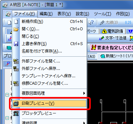The height and width of the screenshot is (124, 133).
Task: Switch to the 新規シート1 sheet tab
Action: [116, 56]
